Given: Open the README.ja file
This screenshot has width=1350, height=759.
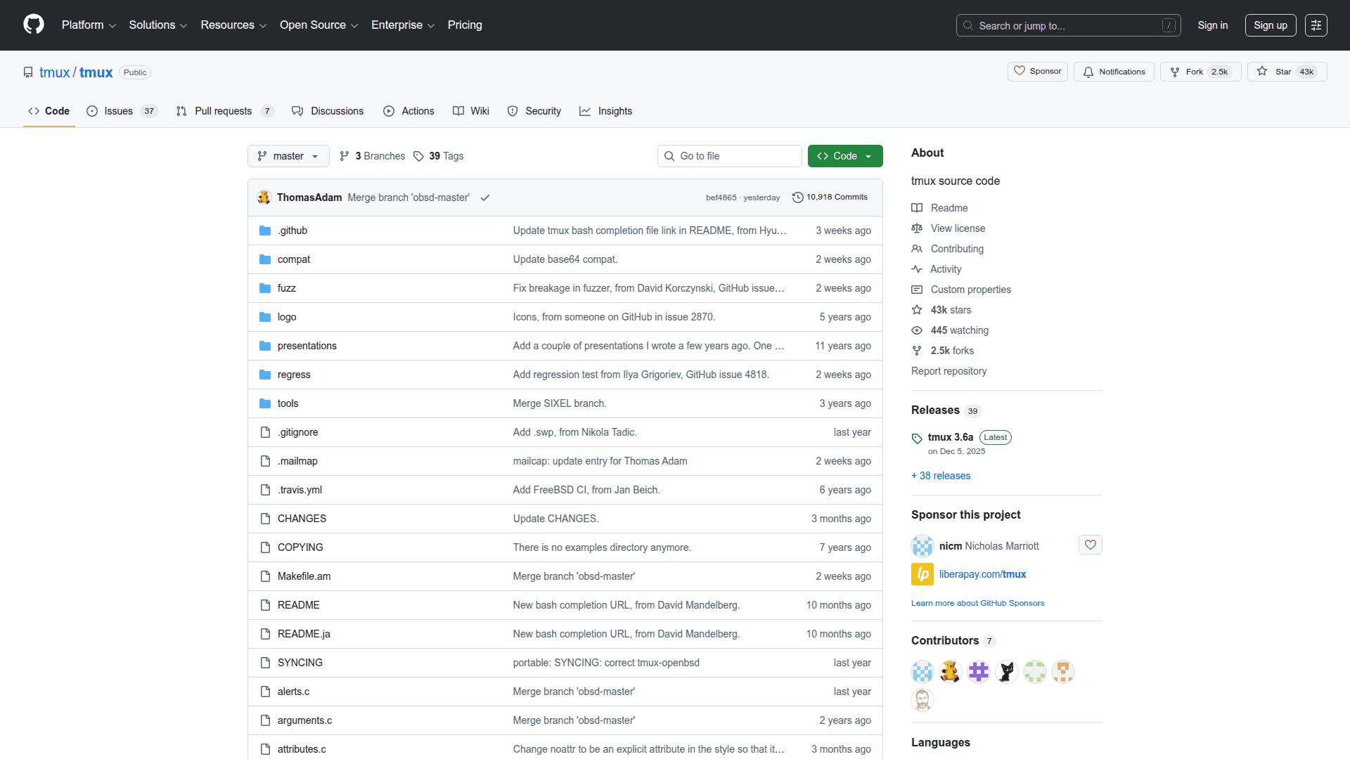Looking at the screenshot, I should [x=304, y=634].
